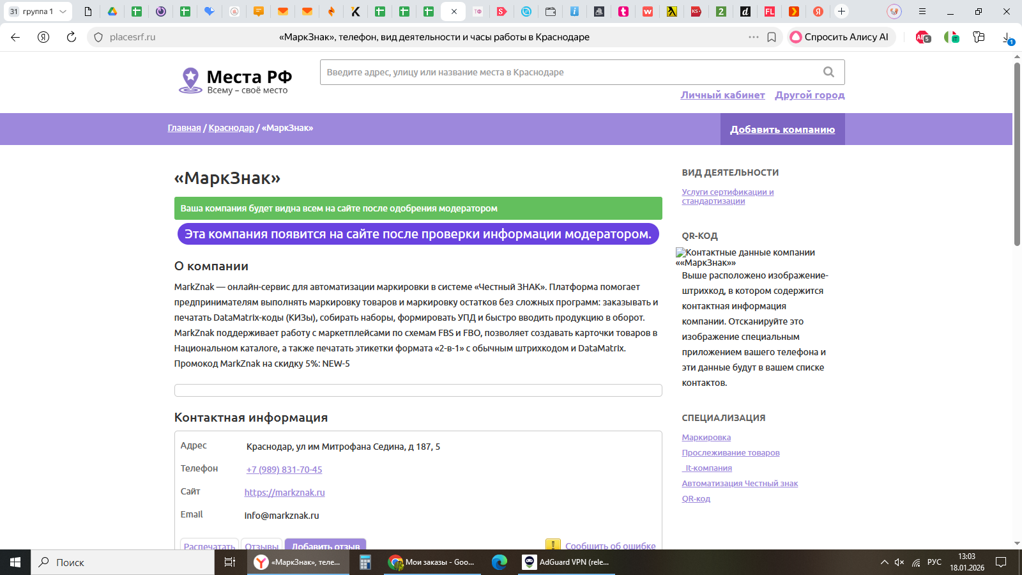Click 'Добавить отзыв' button
Screen dimensions: 1022x575
point(326,545)
